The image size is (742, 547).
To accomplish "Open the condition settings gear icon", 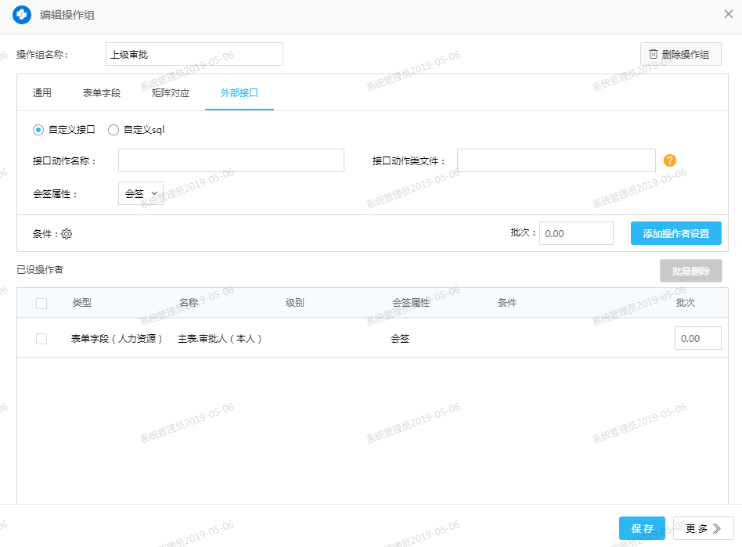I will tap(67, 234).
